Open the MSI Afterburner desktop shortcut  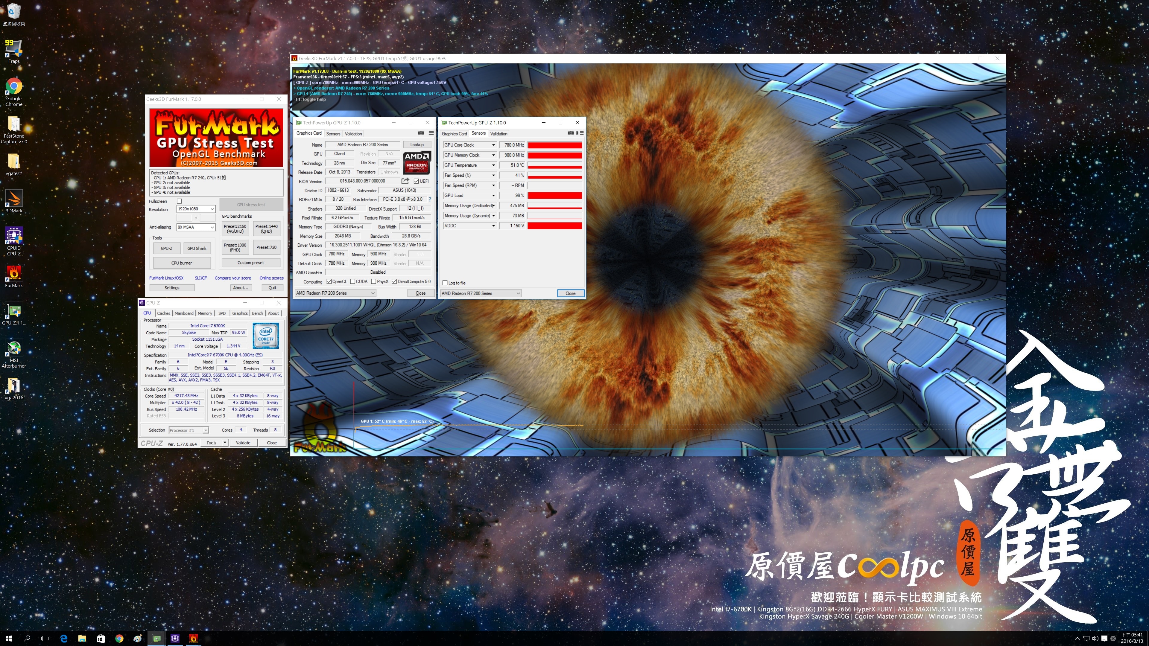[x=14, y=354]
